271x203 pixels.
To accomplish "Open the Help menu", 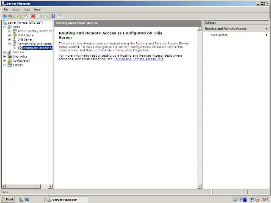I will (x=37, y=9).
